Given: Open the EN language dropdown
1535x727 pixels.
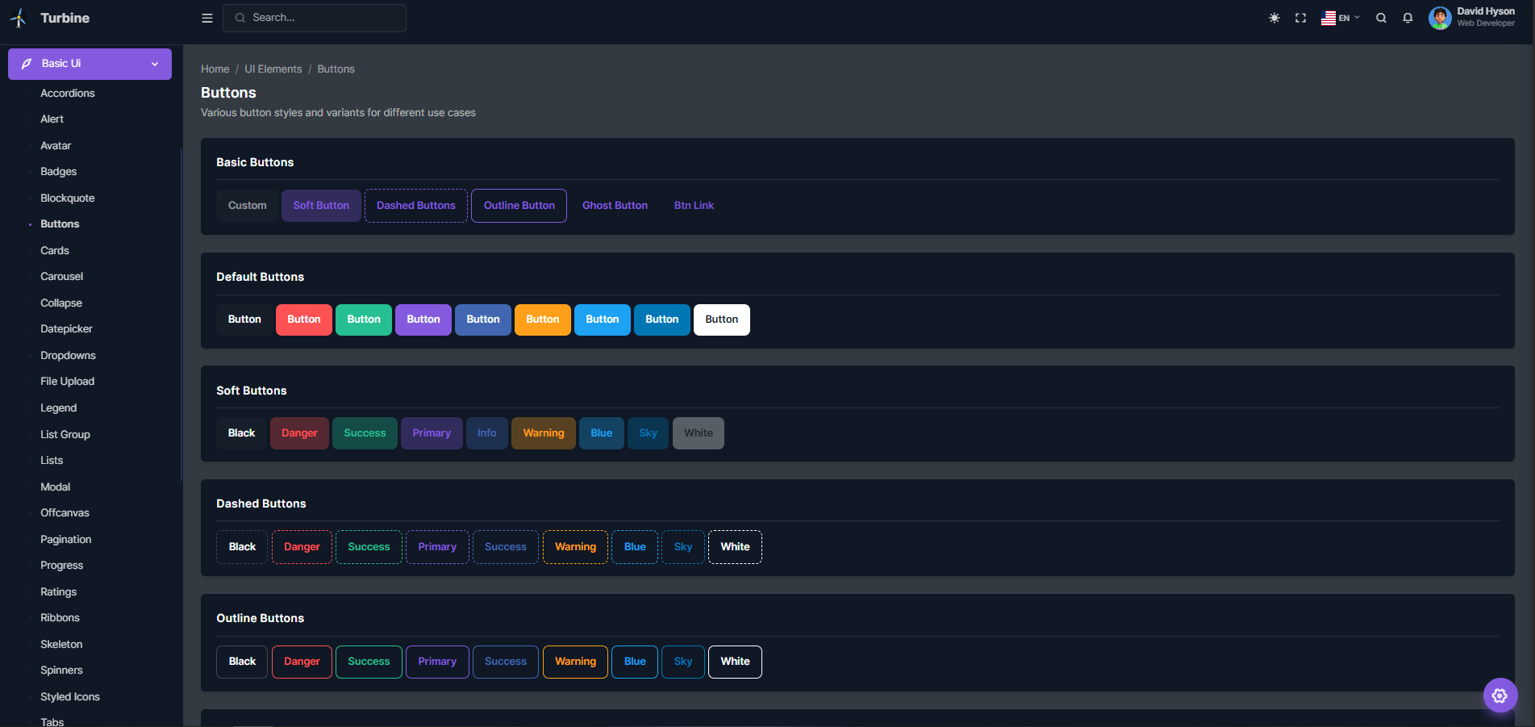Looking at the screenshot, I should [x=1340, y=17].
